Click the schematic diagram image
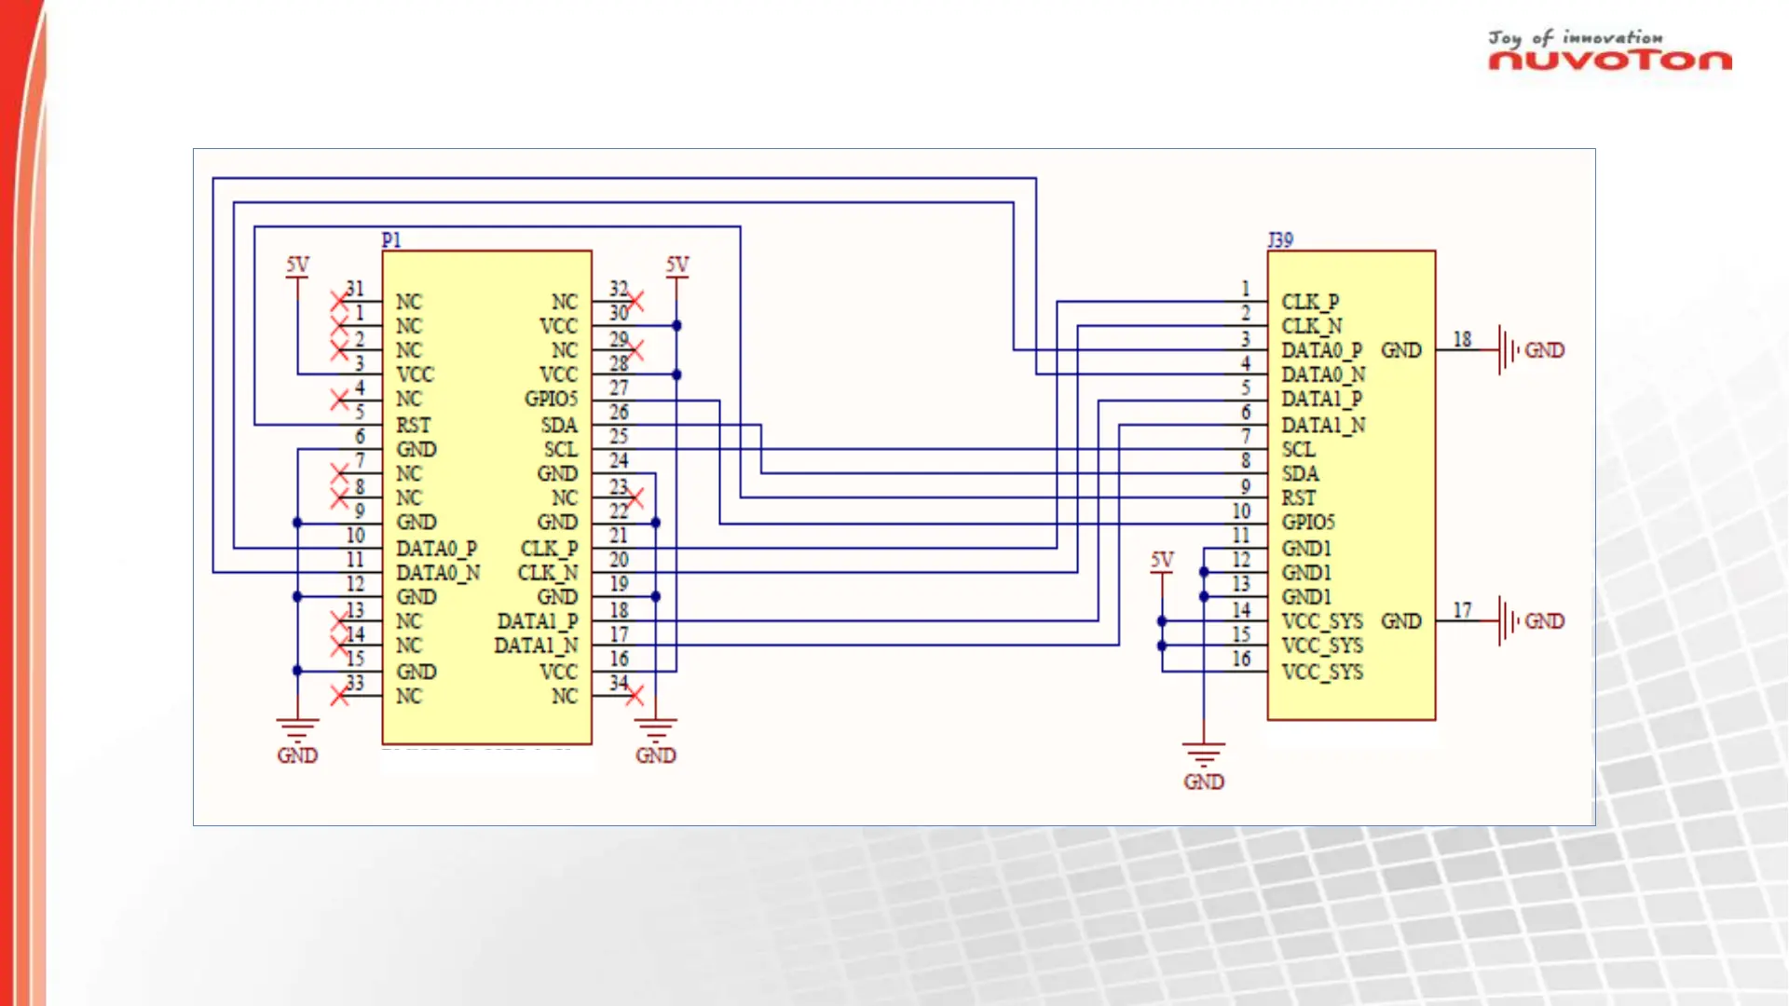This screenshot has width=1789, height=1006. [894, 487]
